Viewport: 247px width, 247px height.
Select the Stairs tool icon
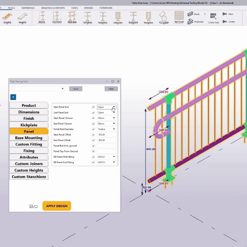point(7,17)
